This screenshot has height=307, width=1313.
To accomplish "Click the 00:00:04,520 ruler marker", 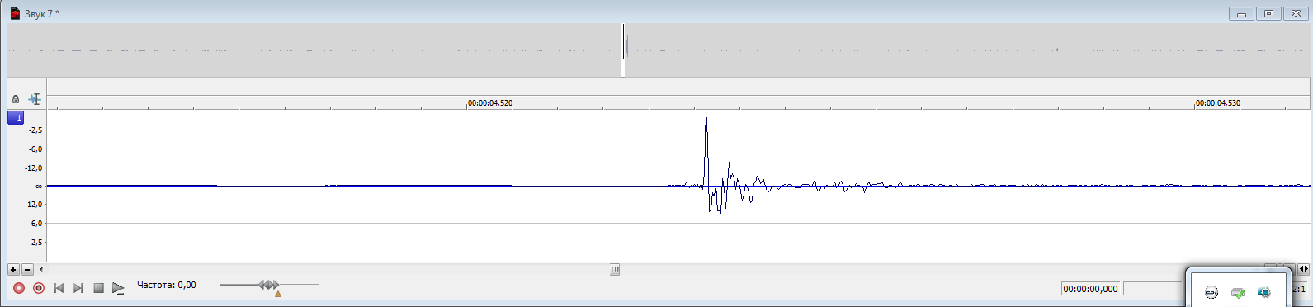I will click(490, 103).
